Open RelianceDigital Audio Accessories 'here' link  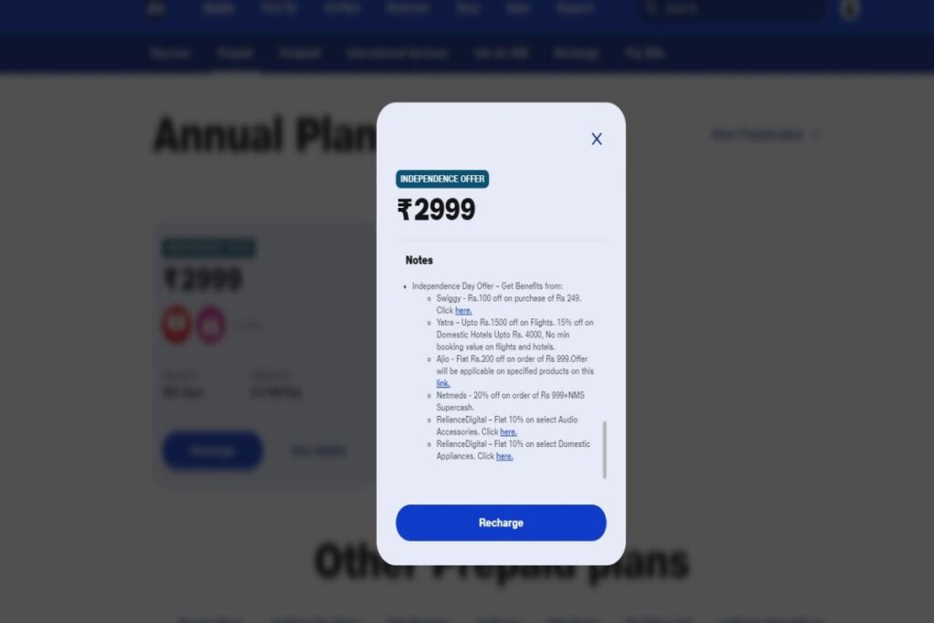[x=508, y=431]
